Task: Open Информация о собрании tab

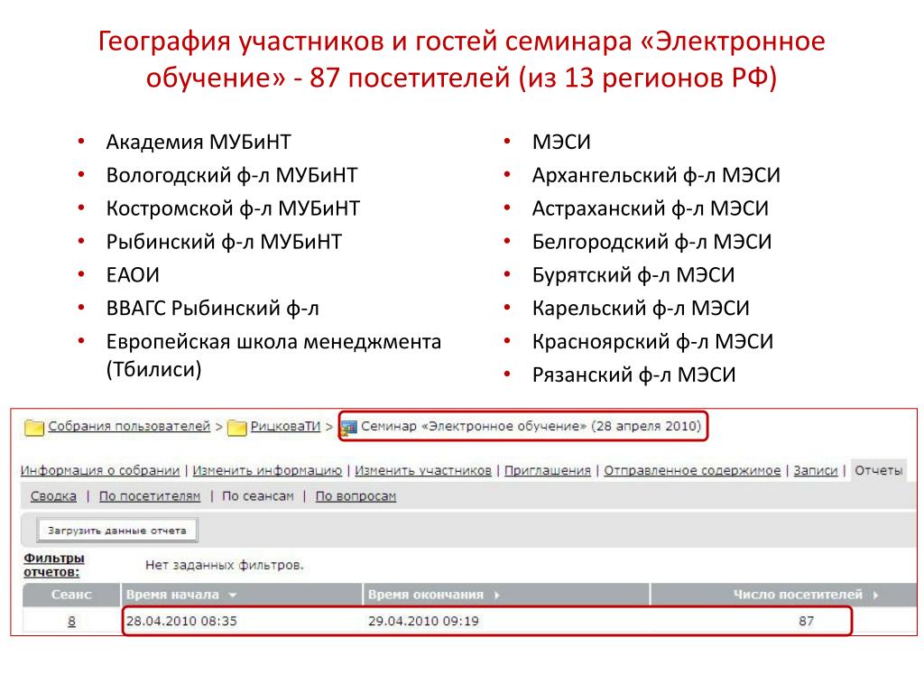Action: (x=100, y=470)
